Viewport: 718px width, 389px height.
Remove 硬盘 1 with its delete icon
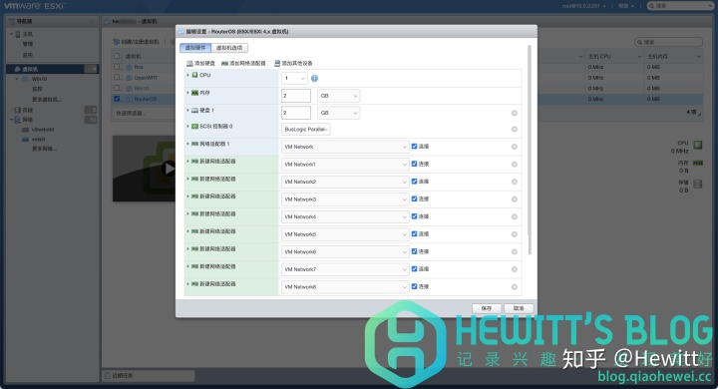[x=515, y=113]
